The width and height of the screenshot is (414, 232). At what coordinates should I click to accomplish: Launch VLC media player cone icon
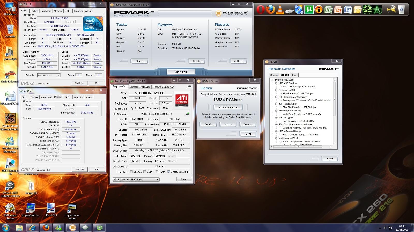tap(280, 10)
